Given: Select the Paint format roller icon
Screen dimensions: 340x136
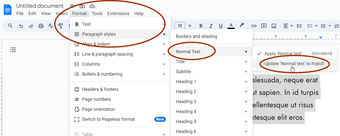Looking at the screenshot, I should 60,26.
